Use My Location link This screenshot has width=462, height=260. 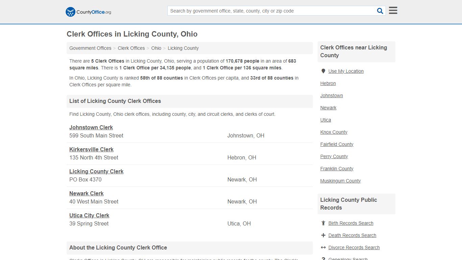[346, 71]
